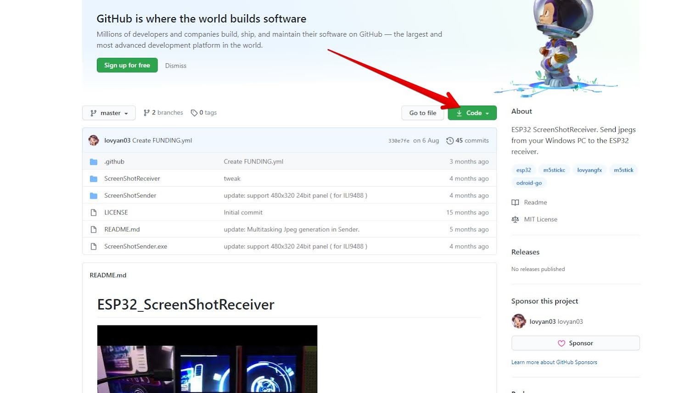View the 2 branches link
685x393 pixels.
pyautogui.click(x=163, y=112)
